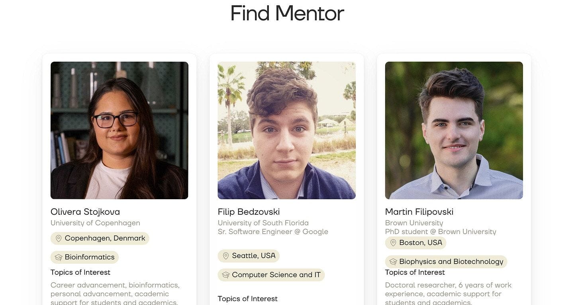The width and height of the screenshot is (580, 305).
Task: Select the Filip Bedzovski name link
Action: (x=249, y=212)
